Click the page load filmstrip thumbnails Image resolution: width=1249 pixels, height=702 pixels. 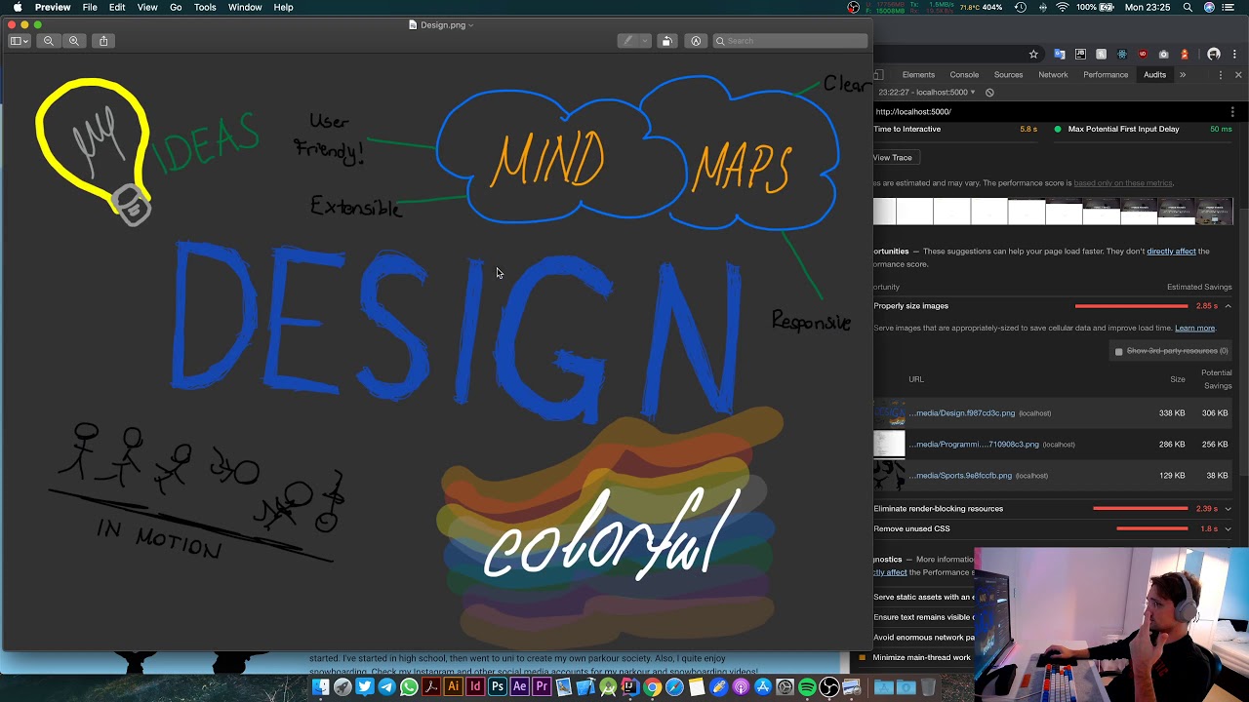[x=1053, y=211]
